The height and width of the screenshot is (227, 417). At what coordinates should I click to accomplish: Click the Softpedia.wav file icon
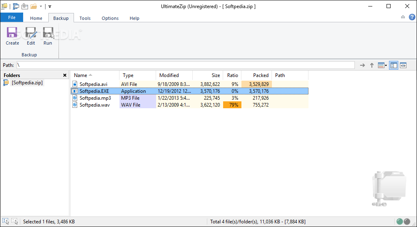[75, 105]
